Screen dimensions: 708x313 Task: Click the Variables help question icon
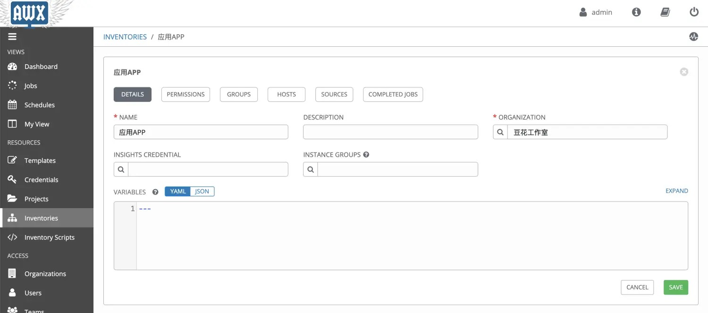click(x=155, y=192)
